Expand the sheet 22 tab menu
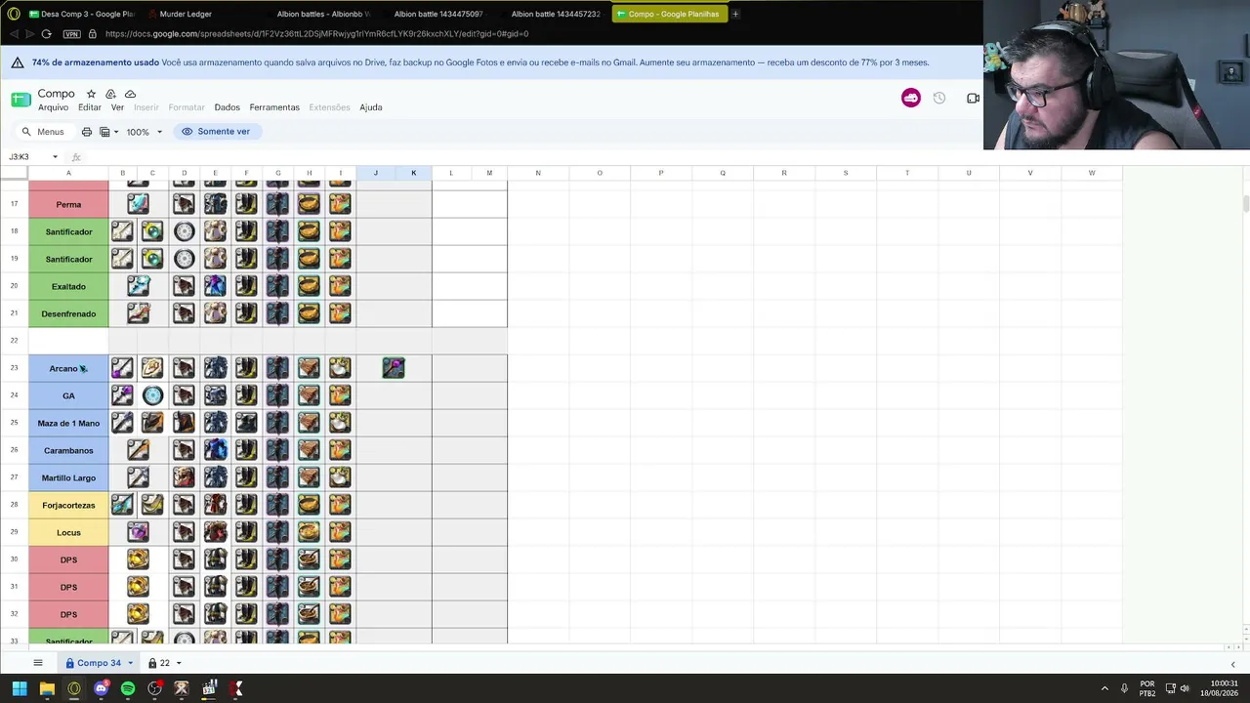Image resolution: width=1250 pixels, height=703 pixels. [x=178, y=663]
